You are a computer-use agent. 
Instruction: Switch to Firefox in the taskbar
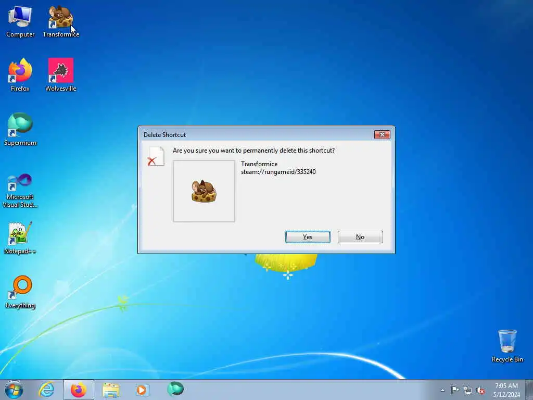(79, 390)
